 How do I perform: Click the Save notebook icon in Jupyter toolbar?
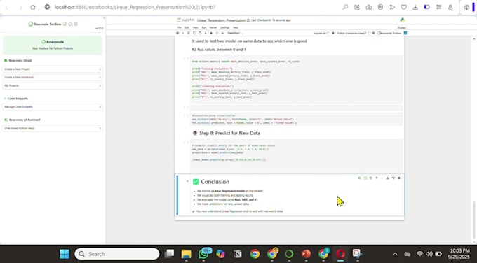tap(177, 33)
